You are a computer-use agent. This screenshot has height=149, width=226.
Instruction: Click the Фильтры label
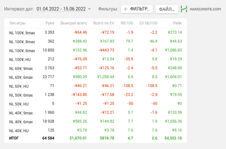click(x=108, y=9)
